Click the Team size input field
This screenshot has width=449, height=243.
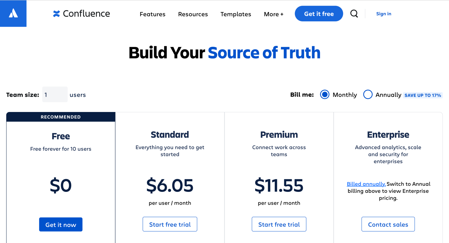(x=55, y=94)
